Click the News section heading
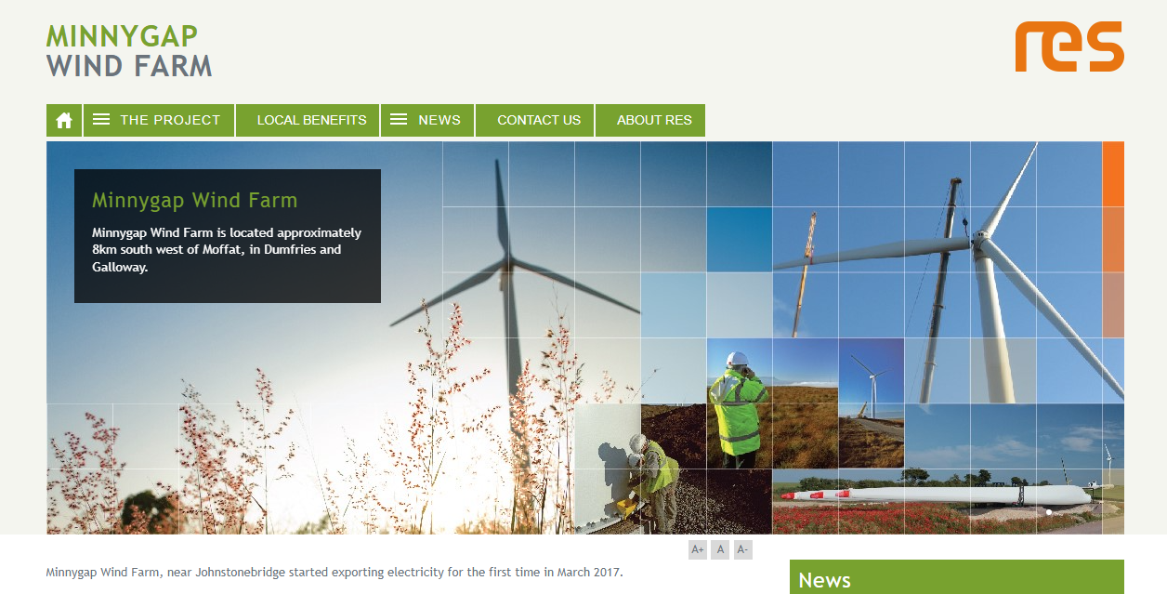The width and height of the screenshot is (1167, 594). click(x=823, y=578)
